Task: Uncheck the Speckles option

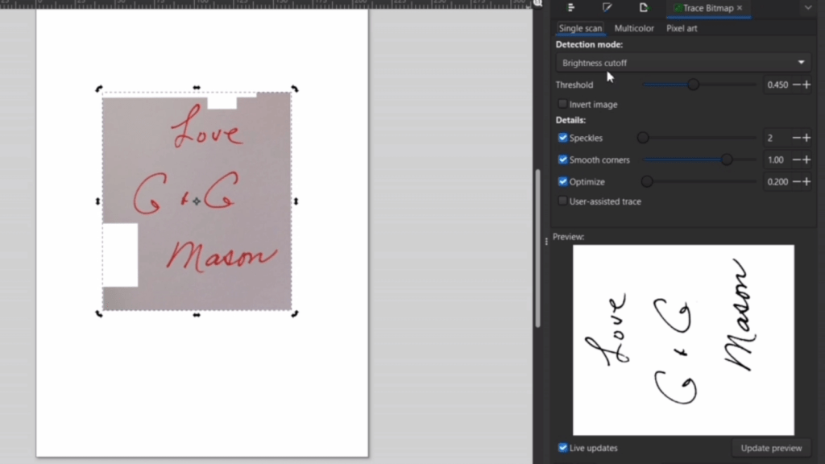Action: pyautogui.click(x=562, y=138)
